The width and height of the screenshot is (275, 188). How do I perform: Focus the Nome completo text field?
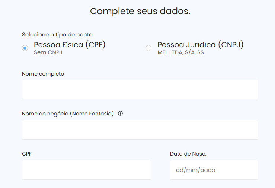140,89
